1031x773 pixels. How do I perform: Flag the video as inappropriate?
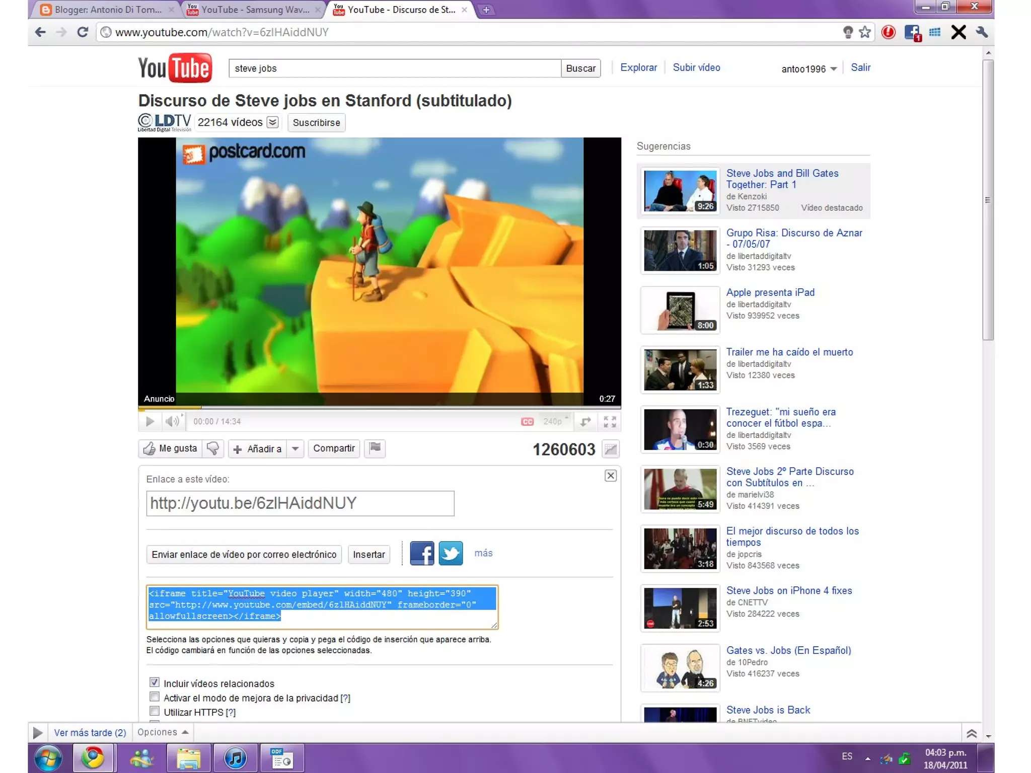[375, 448]
